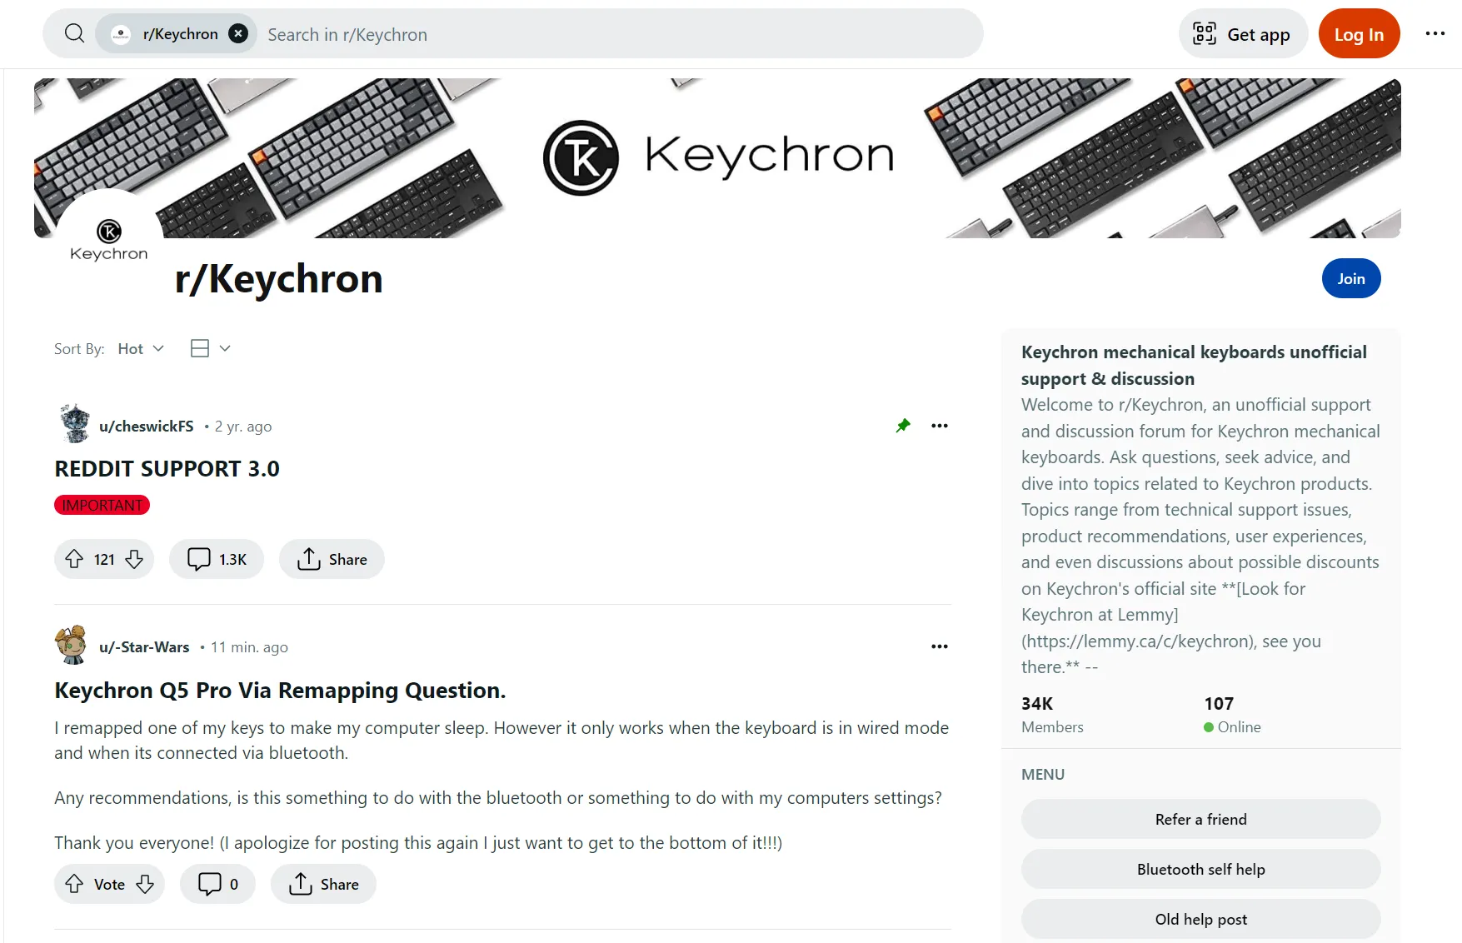Open the card view layout dropdown
1462x943 pixels.
pos(210,348)
